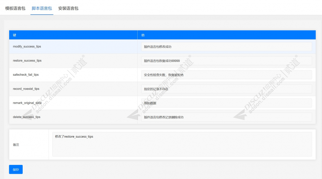Image resolution: width=322 pixels, height=179 pixels.
Task: Click the 备注 label cell
Action: [x=29, y=145]
